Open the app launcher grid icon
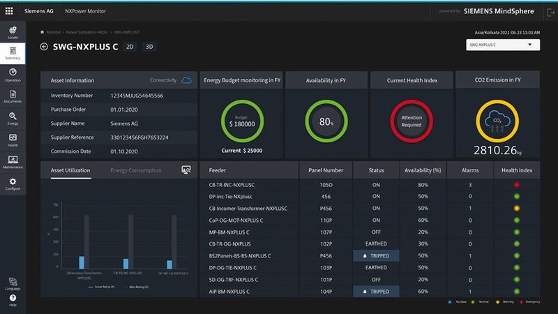The image size is (558, 314). 9,11
